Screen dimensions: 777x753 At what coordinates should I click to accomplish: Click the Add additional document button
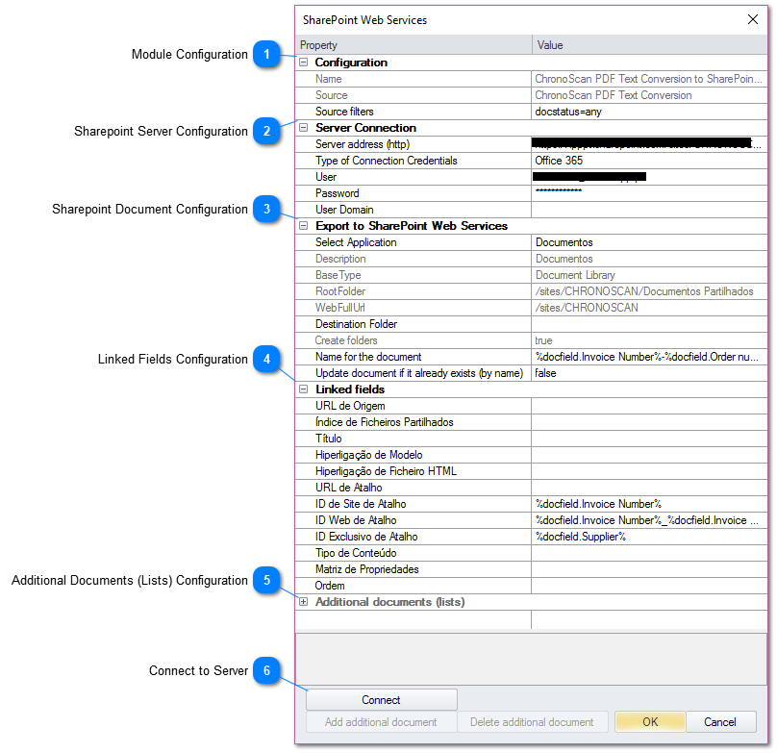(x=381, y=722)
